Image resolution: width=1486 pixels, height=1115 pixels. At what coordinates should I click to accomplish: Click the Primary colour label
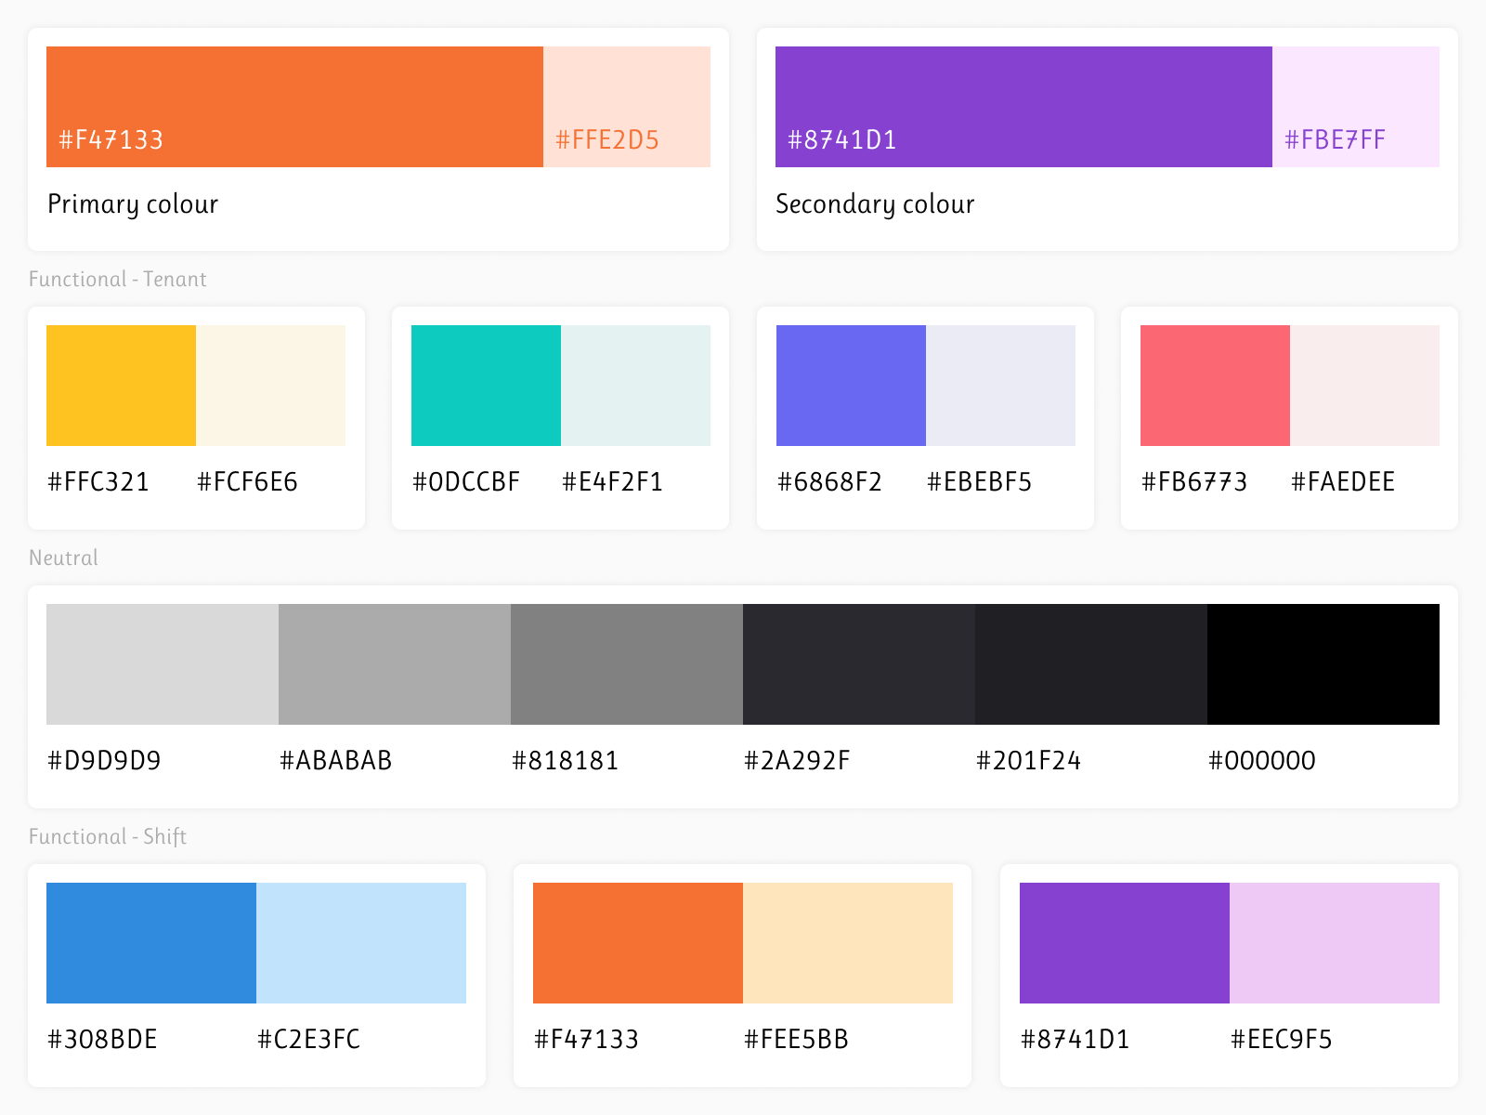(133, 204)
